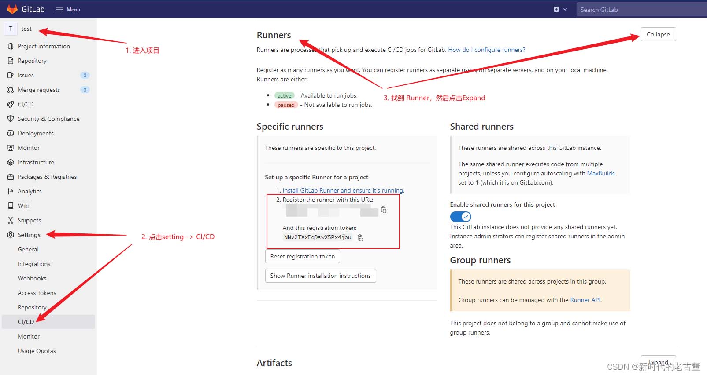Screen dimensions: 707x375
Task: Open the MaxBuilds link
Action: [x=601, y=173]
